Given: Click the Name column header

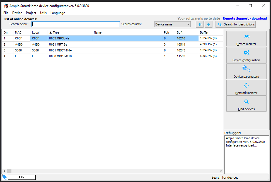Looking at the screenshot, I should [127, 32].
